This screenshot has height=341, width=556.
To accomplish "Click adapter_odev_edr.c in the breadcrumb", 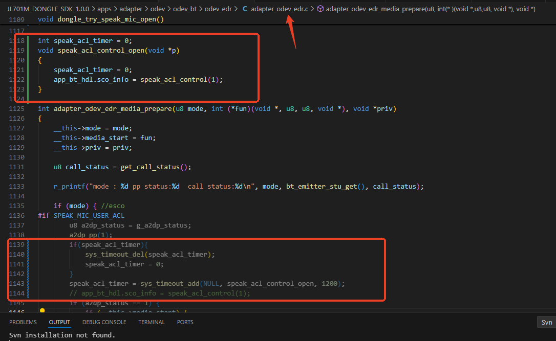I will pyautogui.click(x=280, y=9).
